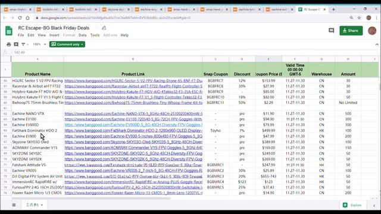381x214 pixels.
Task: Select the price cell $499.99
Action: pos(268,131)
